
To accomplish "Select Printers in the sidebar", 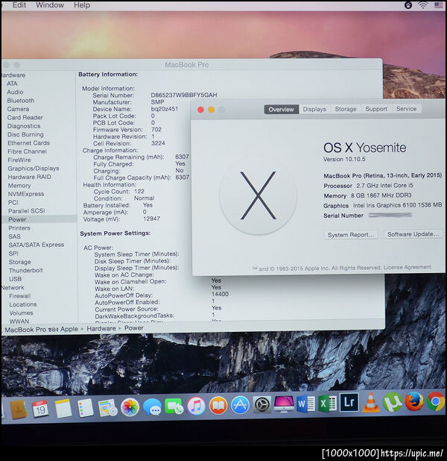I will [x=19, y=228].
